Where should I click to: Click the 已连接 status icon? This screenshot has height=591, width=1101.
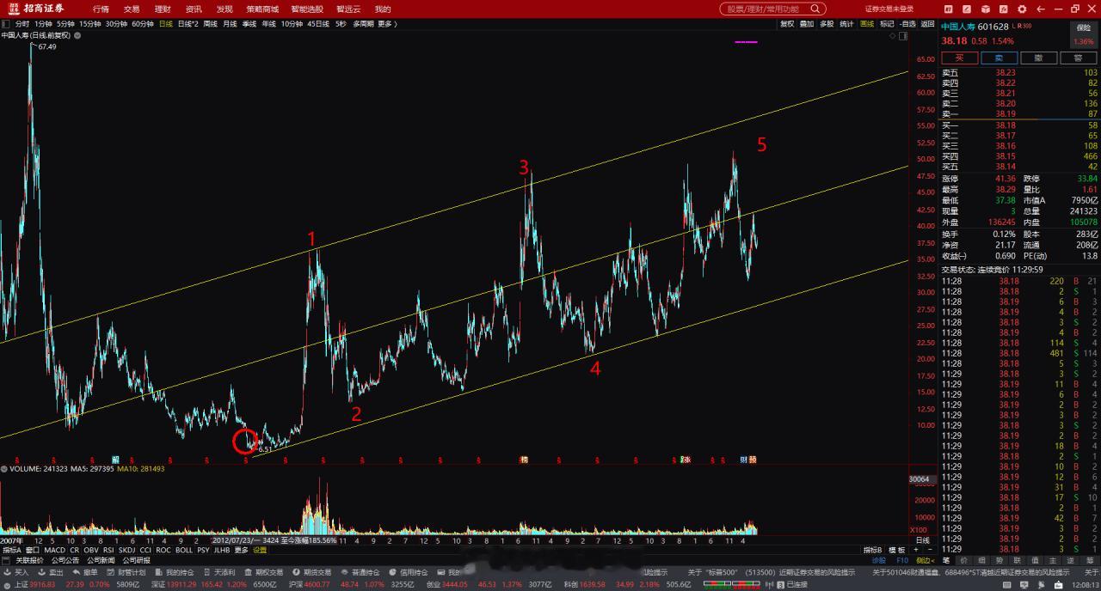(x=779, y=584)
